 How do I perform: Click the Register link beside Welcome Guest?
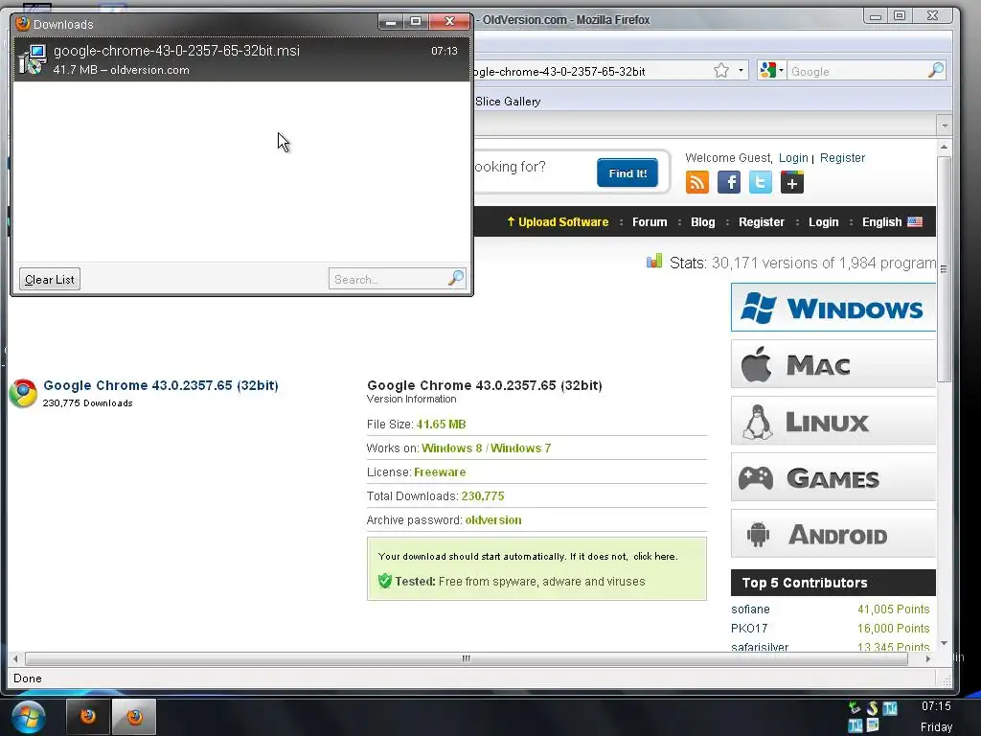pos(842,158)
